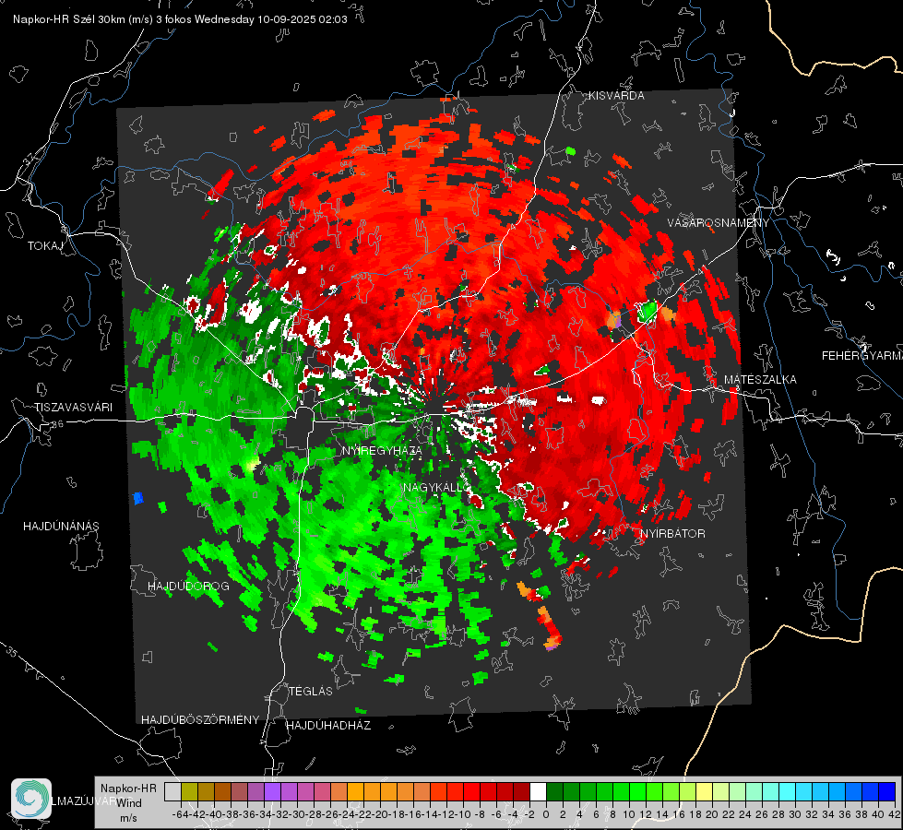Image resolution: width=903 pixels, height=830 pixels.
Task: Click the NAGYKÁLLÓ city label
Action: coord(436,488)
